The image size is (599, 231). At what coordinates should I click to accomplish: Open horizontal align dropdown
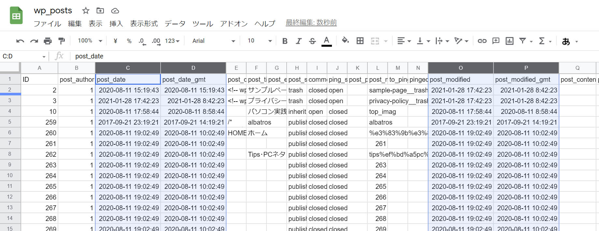click(x=404, y=41)
